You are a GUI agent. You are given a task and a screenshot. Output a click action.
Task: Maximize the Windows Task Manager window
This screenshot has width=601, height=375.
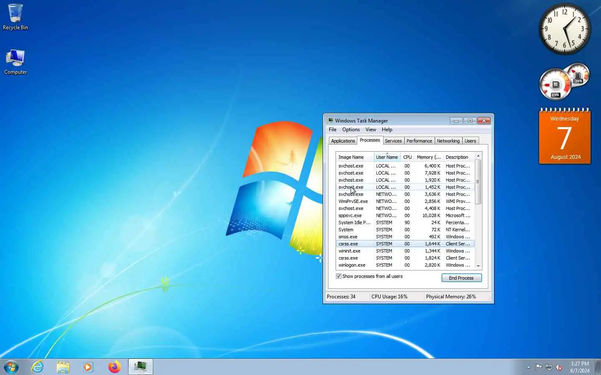tap(470, 121)
